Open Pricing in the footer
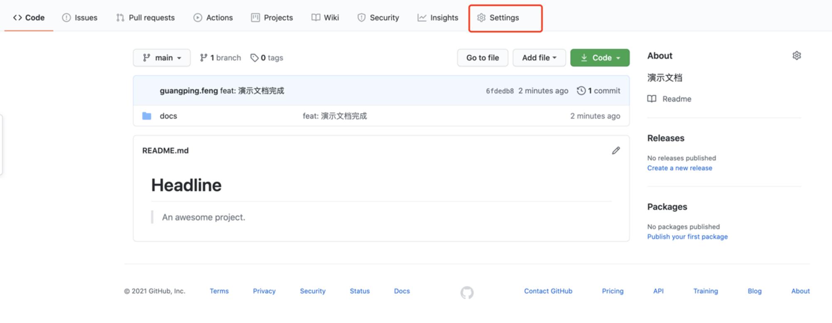Screen dimensions: 832x323 tap(612, 291)
